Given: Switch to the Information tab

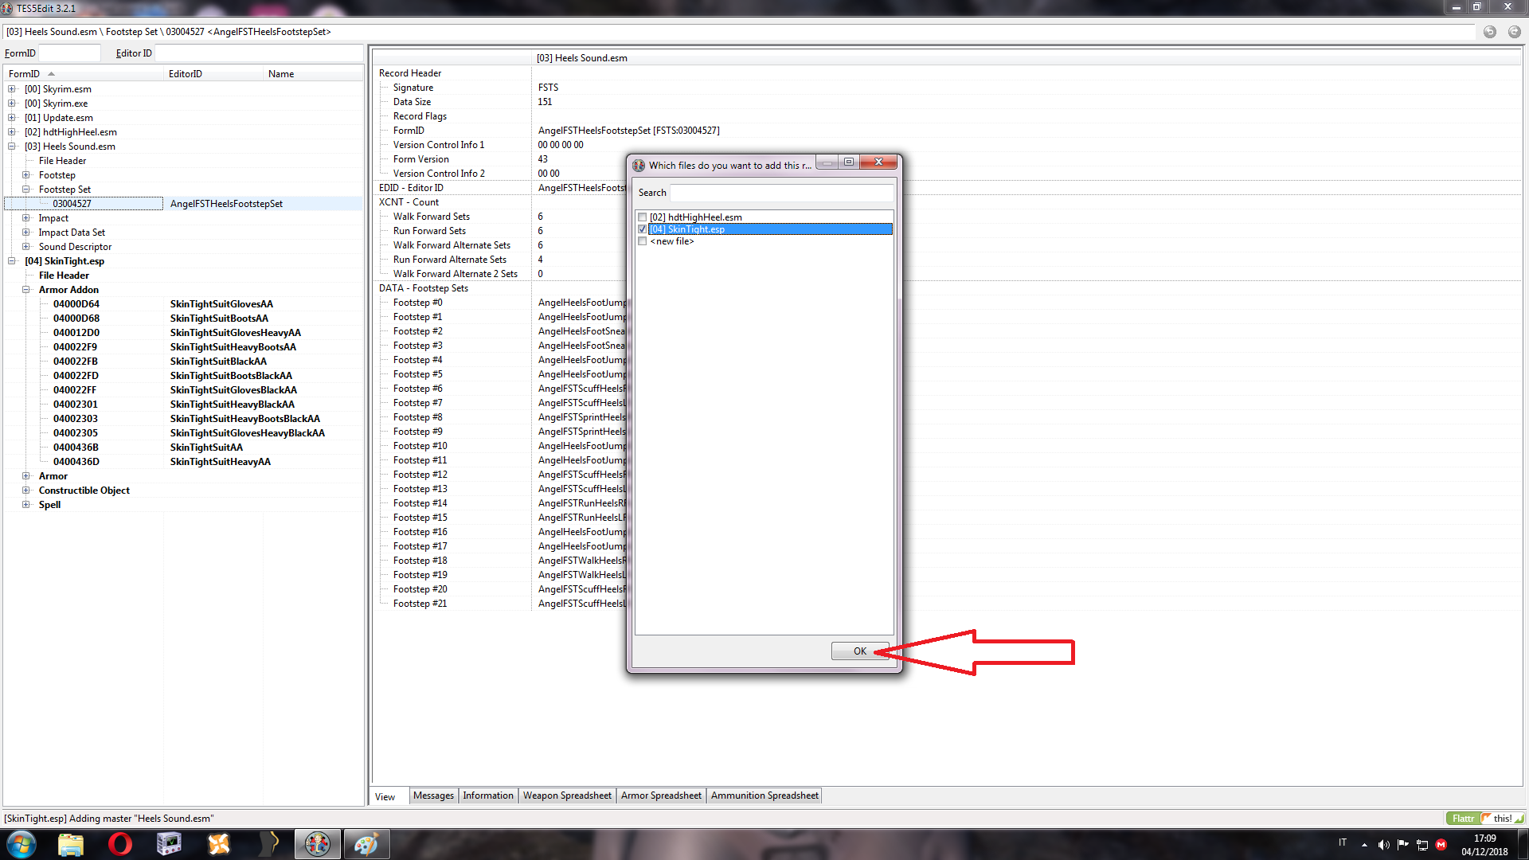Looking at the screenshot, I should click(488, 795).
